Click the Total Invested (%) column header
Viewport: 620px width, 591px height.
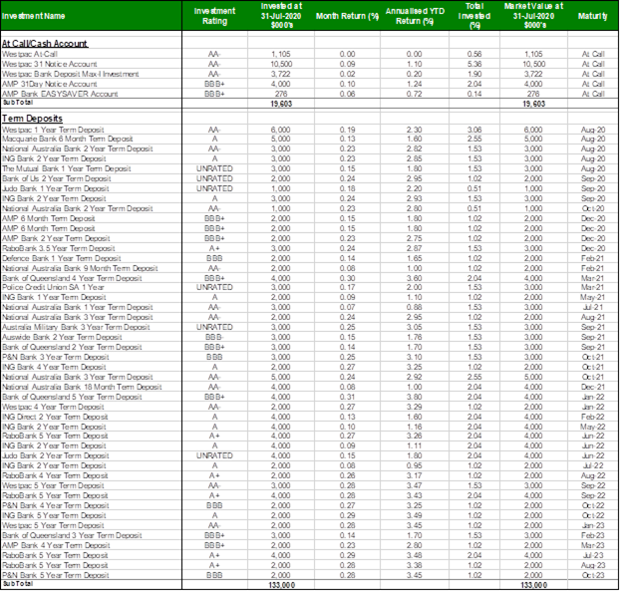point(474,16)
